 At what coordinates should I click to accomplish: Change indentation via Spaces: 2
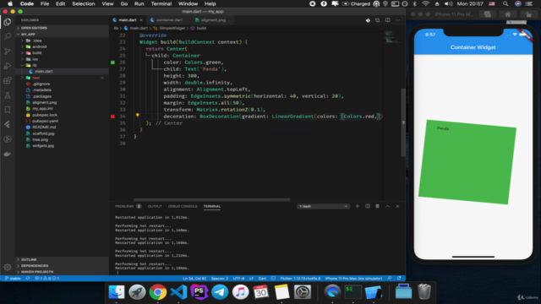tap(220, 278)
